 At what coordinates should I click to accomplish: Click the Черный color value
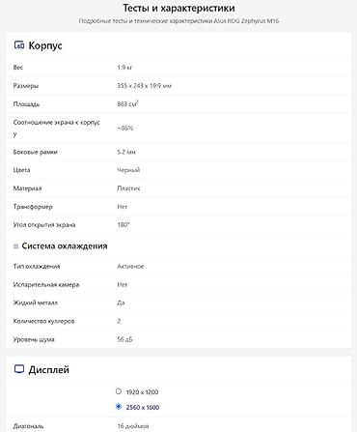[128, 170]
